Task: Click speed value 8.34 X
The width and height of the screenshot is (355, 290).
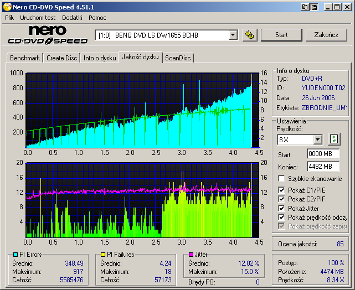Action: click(x=336, y=280)
